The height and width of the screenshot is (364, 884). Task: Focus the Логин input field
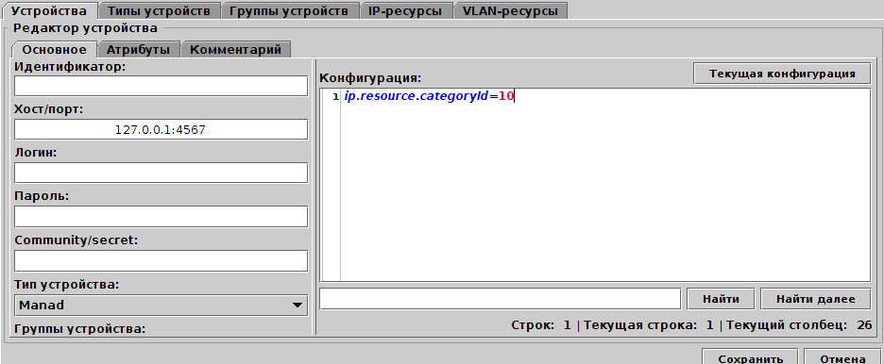tap(161, 173)
